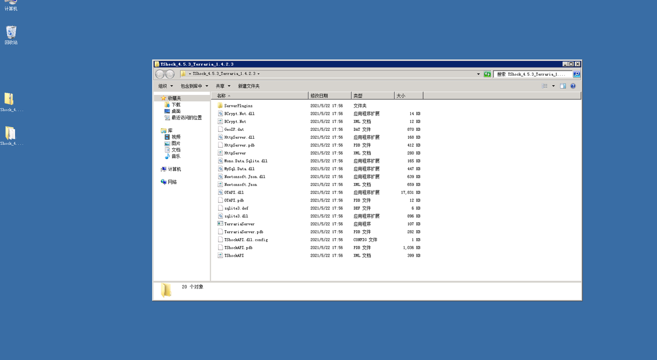This screenshot has width=657, height=360.
Task: Select the TShockAPI.dll.config file name
Action: pyautogui.click(x=246, y=240)
